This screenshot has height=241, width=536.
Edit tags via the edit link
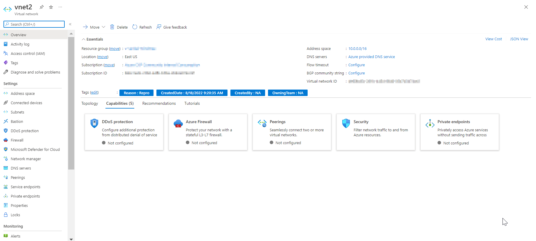coord(94,92)
